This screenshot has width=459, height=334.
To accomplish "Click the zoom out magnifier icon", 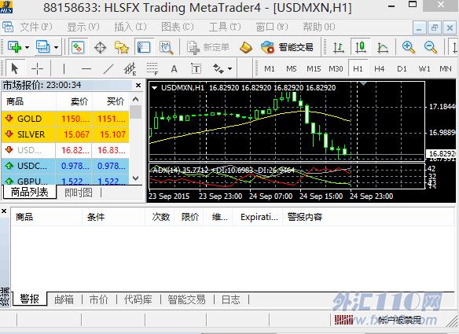I will tap(431, 47).
